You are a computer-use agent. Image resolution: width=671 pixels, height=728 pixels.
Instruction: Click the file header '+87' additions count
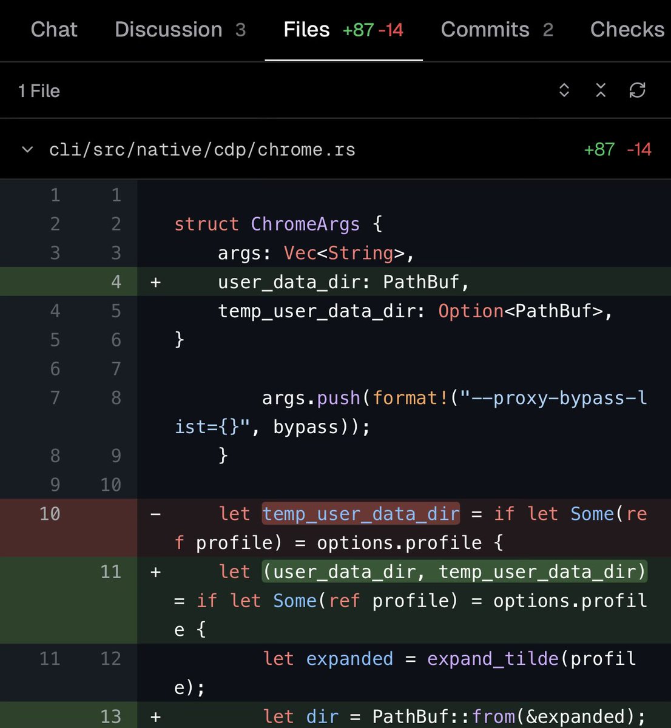(599, 150)
